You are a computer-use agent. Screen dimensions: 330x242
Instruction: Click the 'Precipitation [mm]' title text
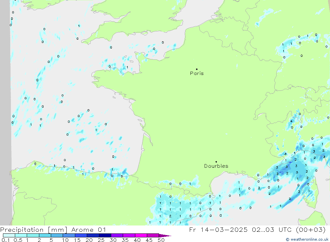[34, 230]
